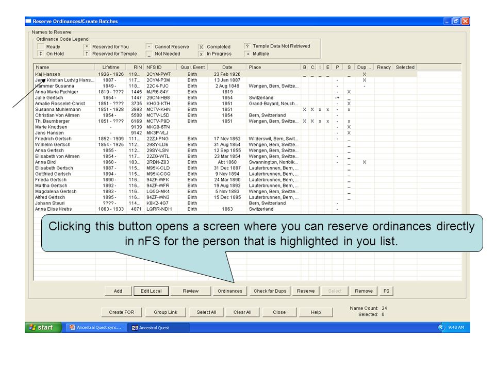Sort by the Date column header
The width and height of the screenshot is (495, 371).
click(x=227, y=67)
